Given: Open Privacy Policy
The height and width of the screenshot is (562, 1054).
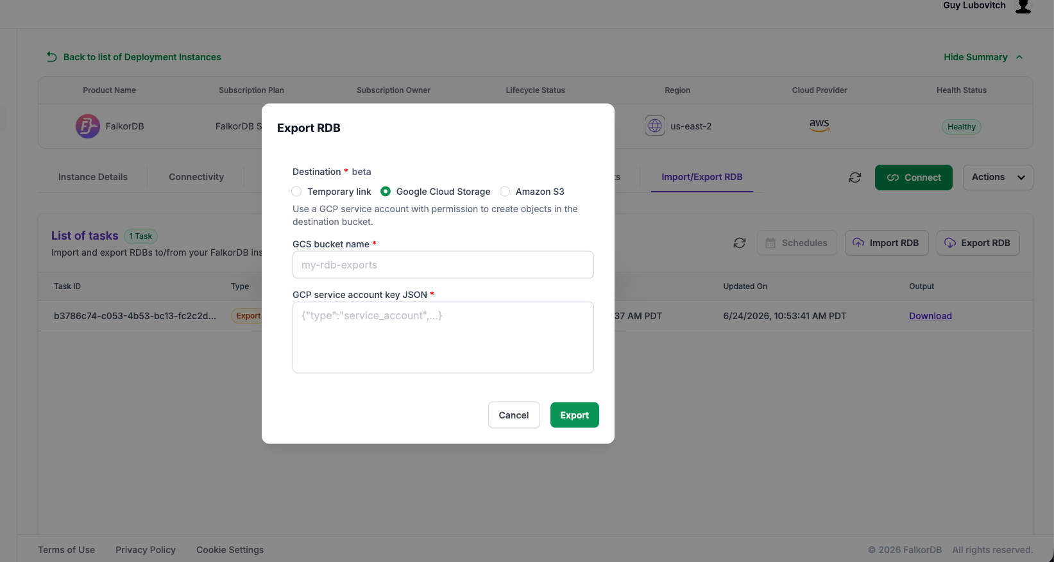Looking at the screenshot, I should click(x=146, y=550).
